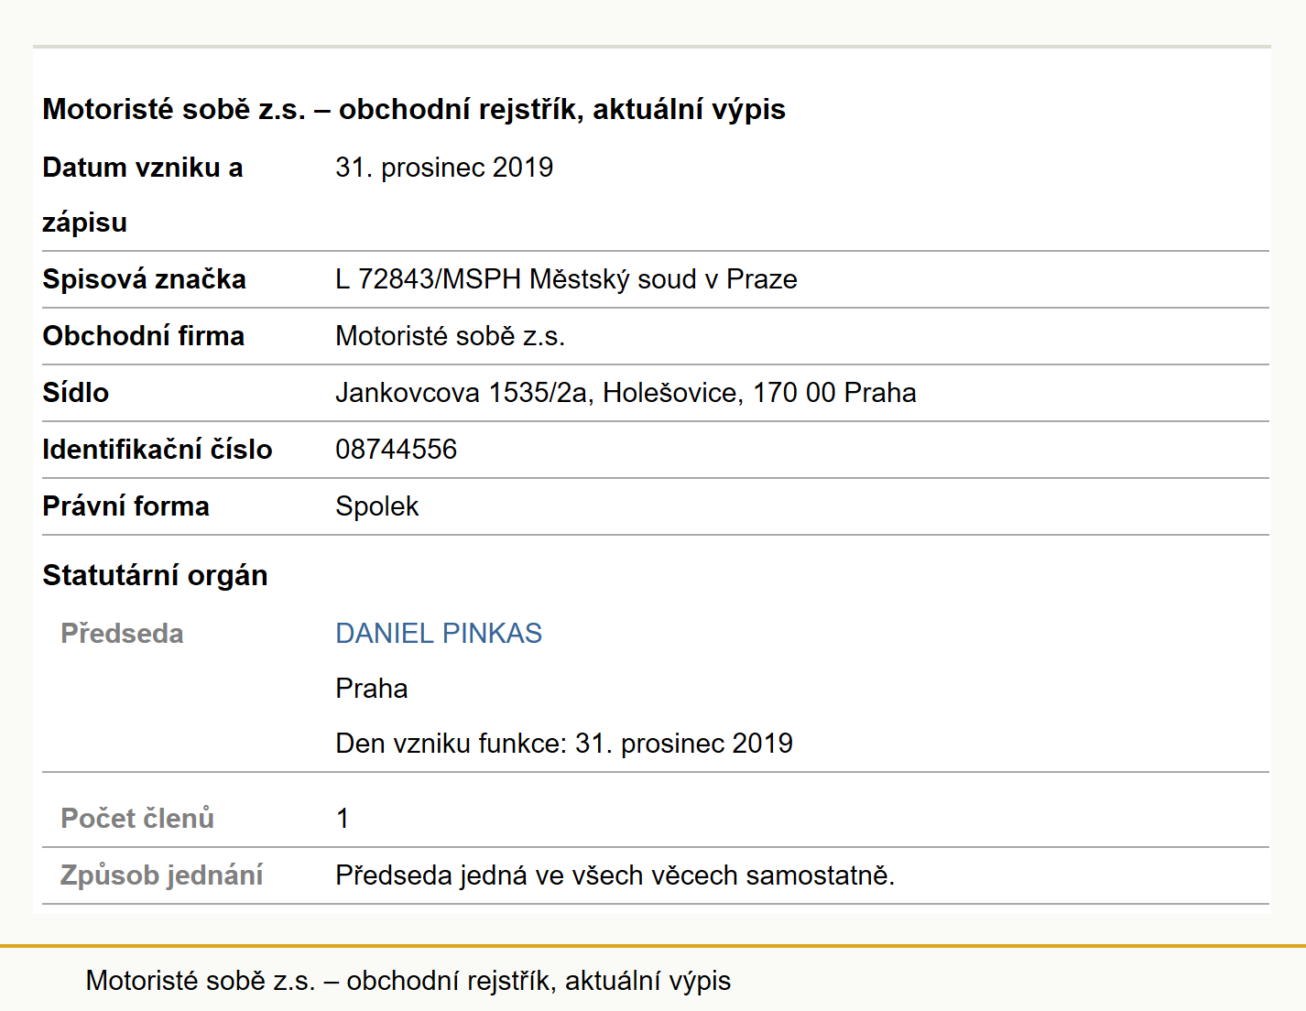Click the Den vzniku funkce line

[x=564, y=743]
